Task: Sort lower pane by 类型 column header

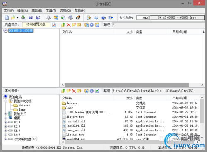Action: [x=150, y=98]
